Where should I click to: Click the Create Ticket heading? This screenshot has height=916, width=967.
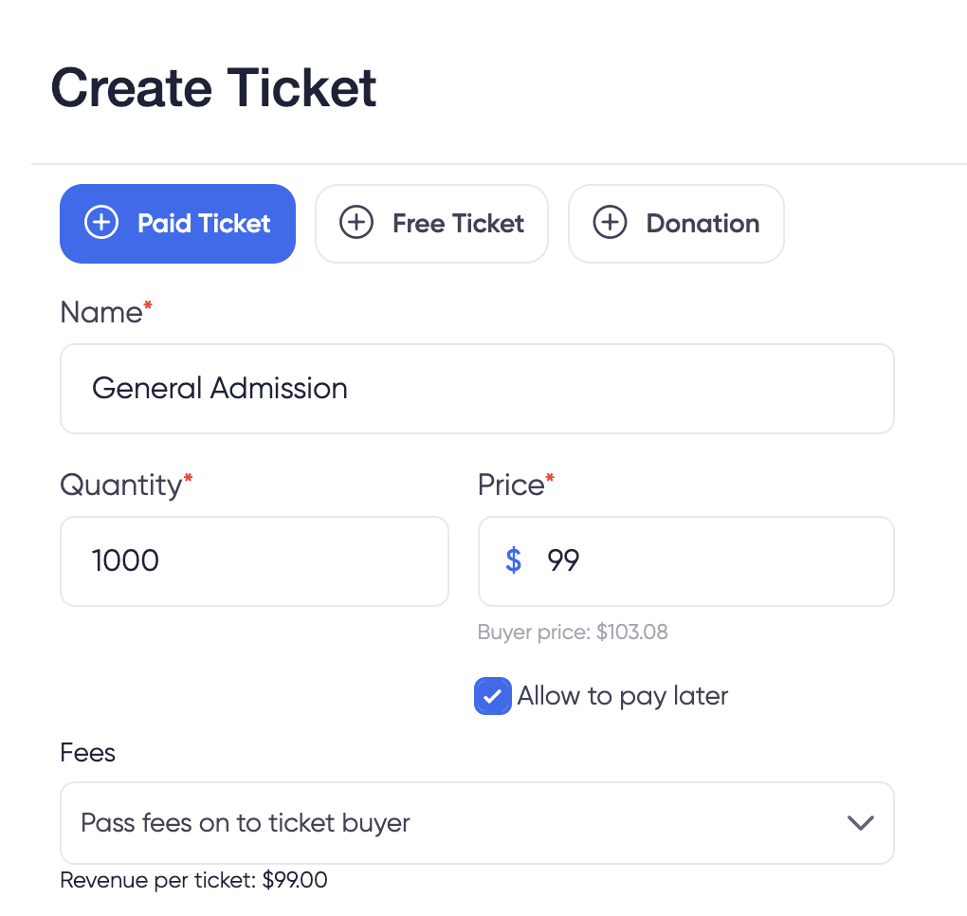point(213,87)
